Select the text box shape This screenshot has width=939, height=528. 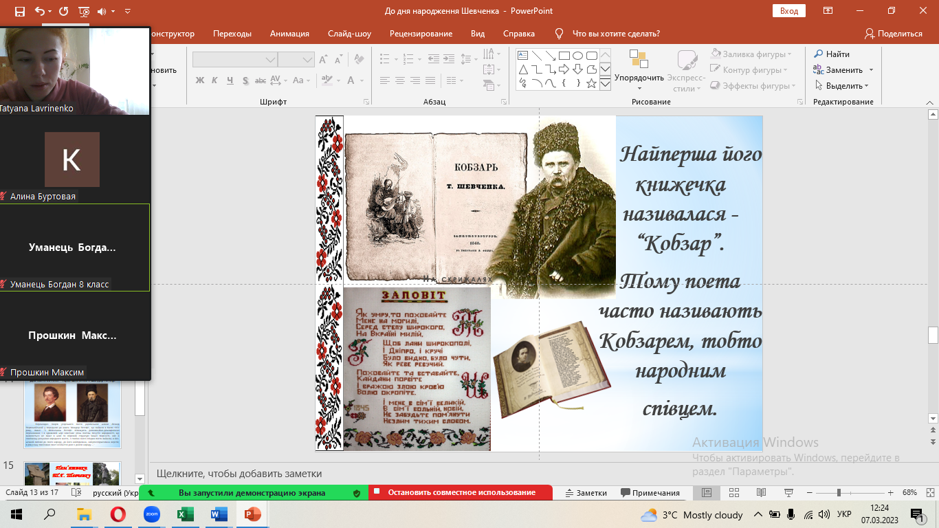[x=522, y=56]
